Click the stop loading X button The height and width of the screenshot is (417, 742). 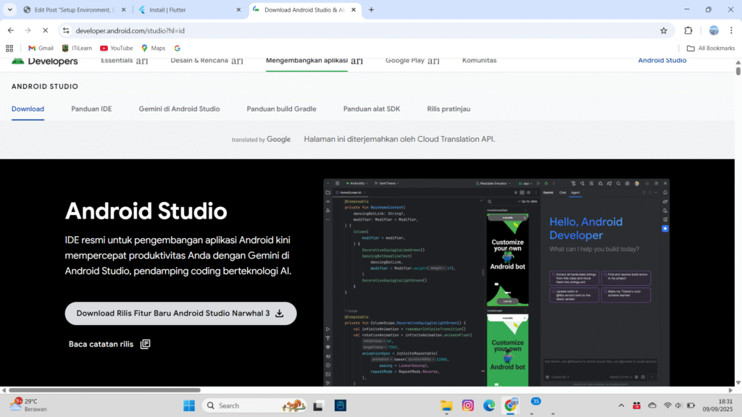[x=45, y=30]
